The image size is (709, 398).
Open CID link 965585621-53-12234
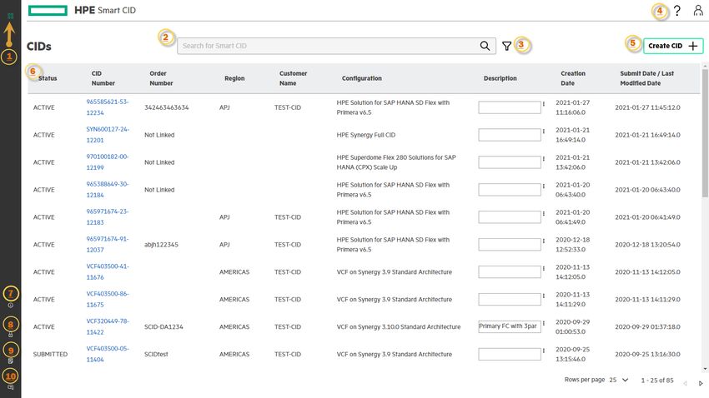pyautogui.click(x=108, y=107)
